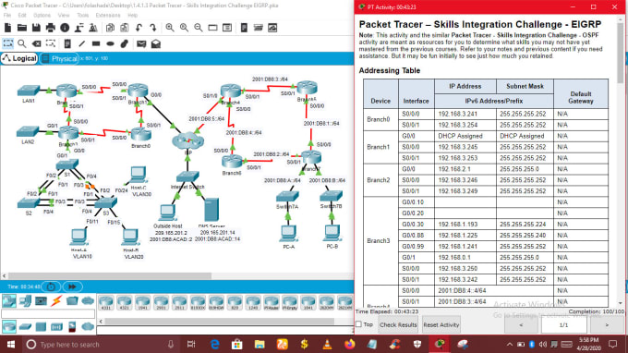Pick the 1240 router from device list
This screenshot has height=353, width=628.
tap(253, 303)
